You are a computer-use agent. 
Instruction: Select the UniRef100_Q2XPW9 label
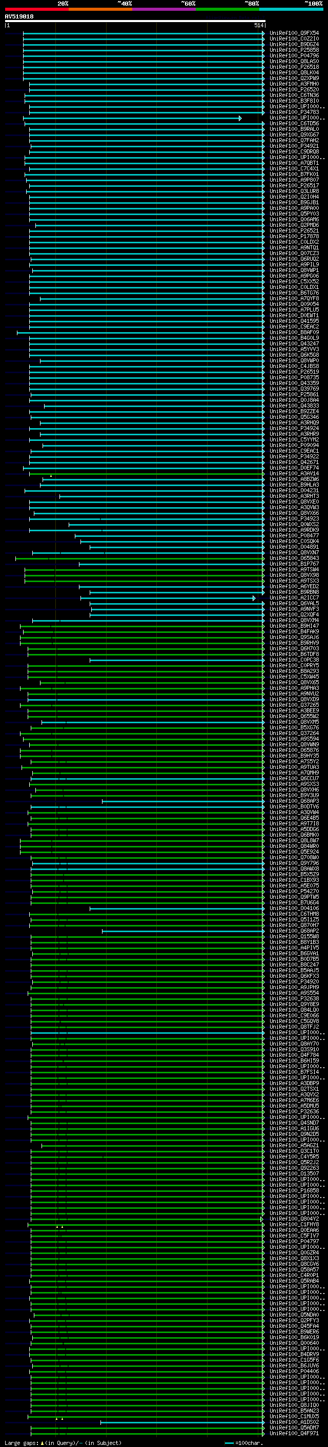point(294,78)
